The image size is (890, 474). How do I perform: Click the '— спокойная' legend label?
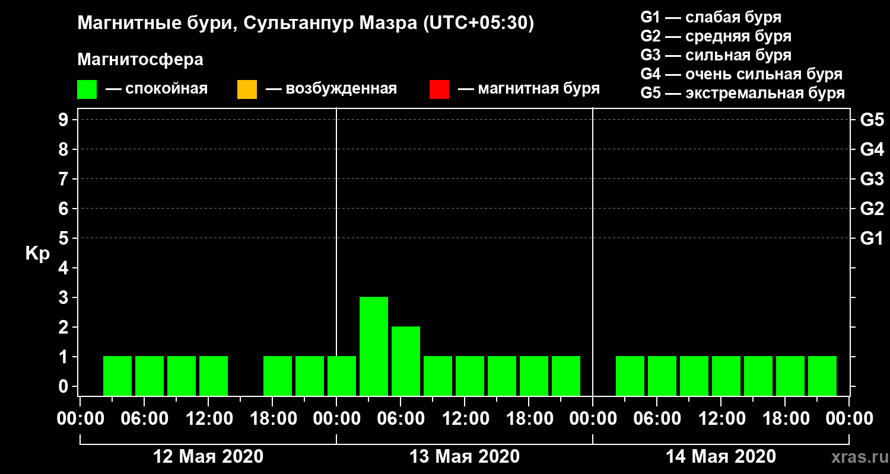157,89
